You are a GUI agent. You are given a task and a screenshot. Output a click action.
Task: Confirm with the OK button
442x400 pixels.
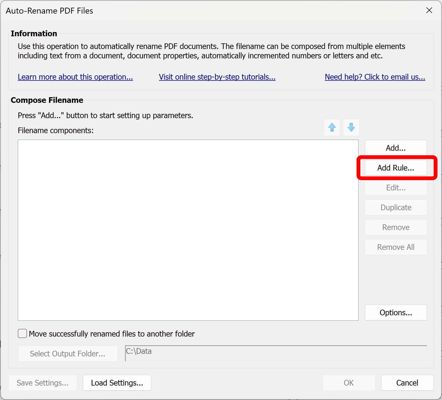(x=349, y=383)
